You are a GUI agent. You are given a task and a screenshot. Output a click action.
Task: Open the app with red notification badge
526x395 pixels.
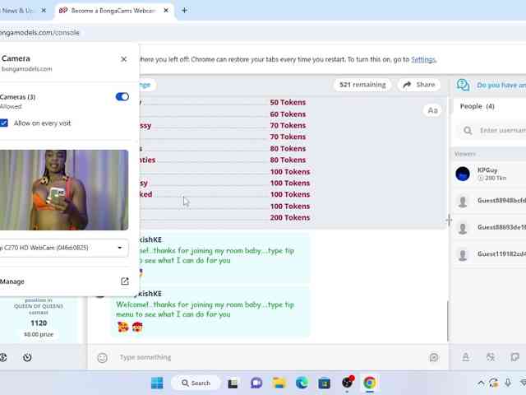347,382
